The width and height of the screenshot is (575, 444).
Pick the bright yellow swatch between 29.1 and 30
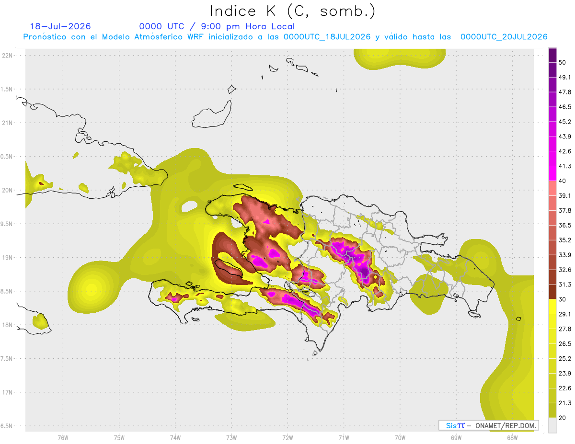[x=552, y=307]
